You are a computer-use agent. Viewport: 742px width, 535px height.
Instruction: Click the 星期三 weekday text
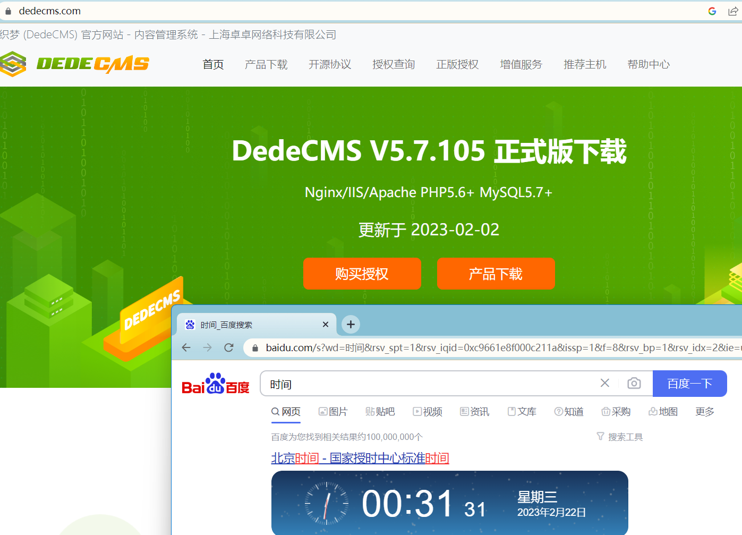pyautogui.click(x=538, y=497)
